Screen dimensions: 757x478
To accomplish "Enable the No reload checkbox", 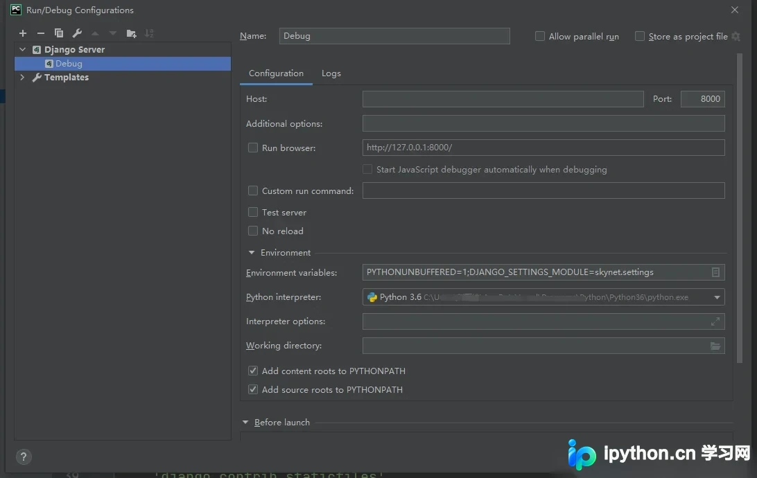I will [253, 231].
